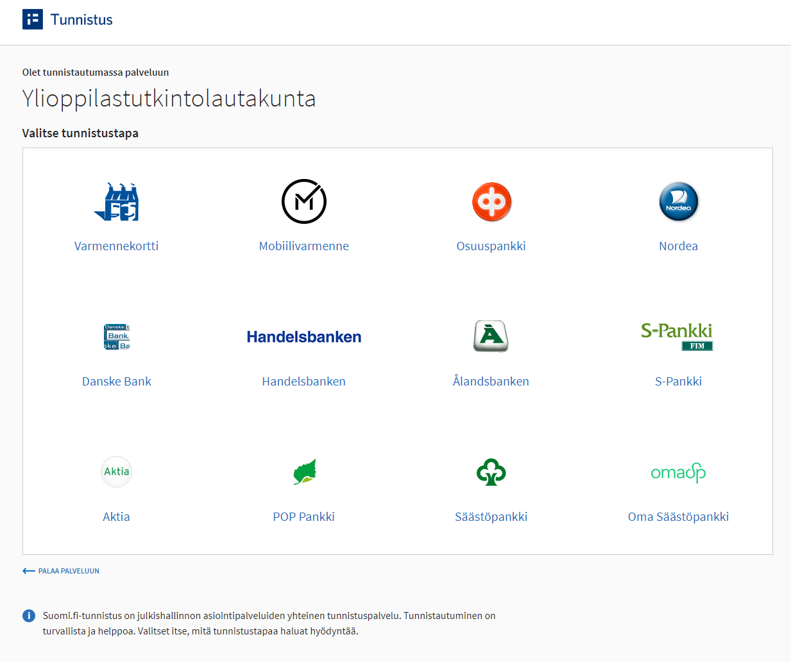
Task: Click the Suomi.fi-tunnistus info paragraph
Action: click(x=269, y=624)
